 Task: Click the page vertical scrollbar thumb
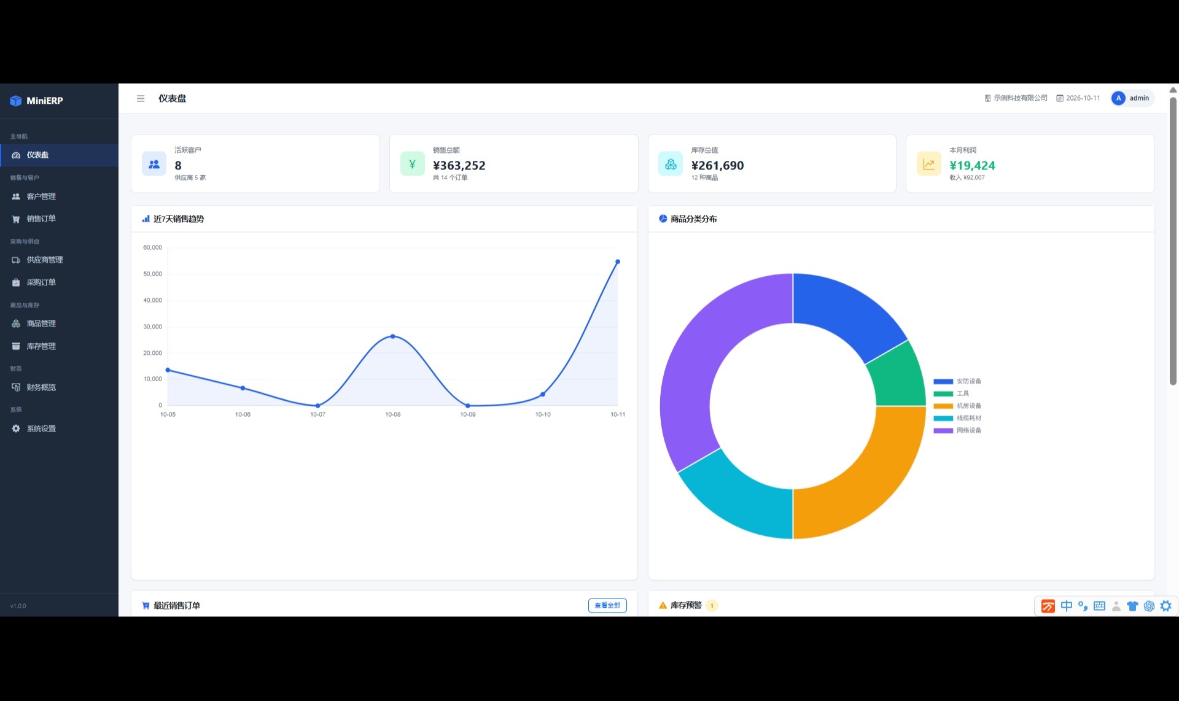point(1173,241)
